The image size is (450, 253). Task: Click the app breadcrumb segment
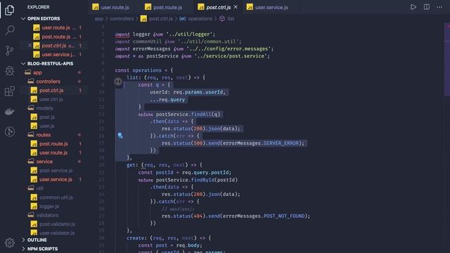click(98, 19)
